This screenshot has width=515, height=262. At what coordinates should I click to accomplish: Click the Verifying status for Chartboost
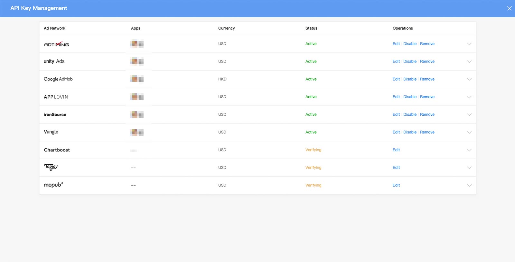pos(313,150)
